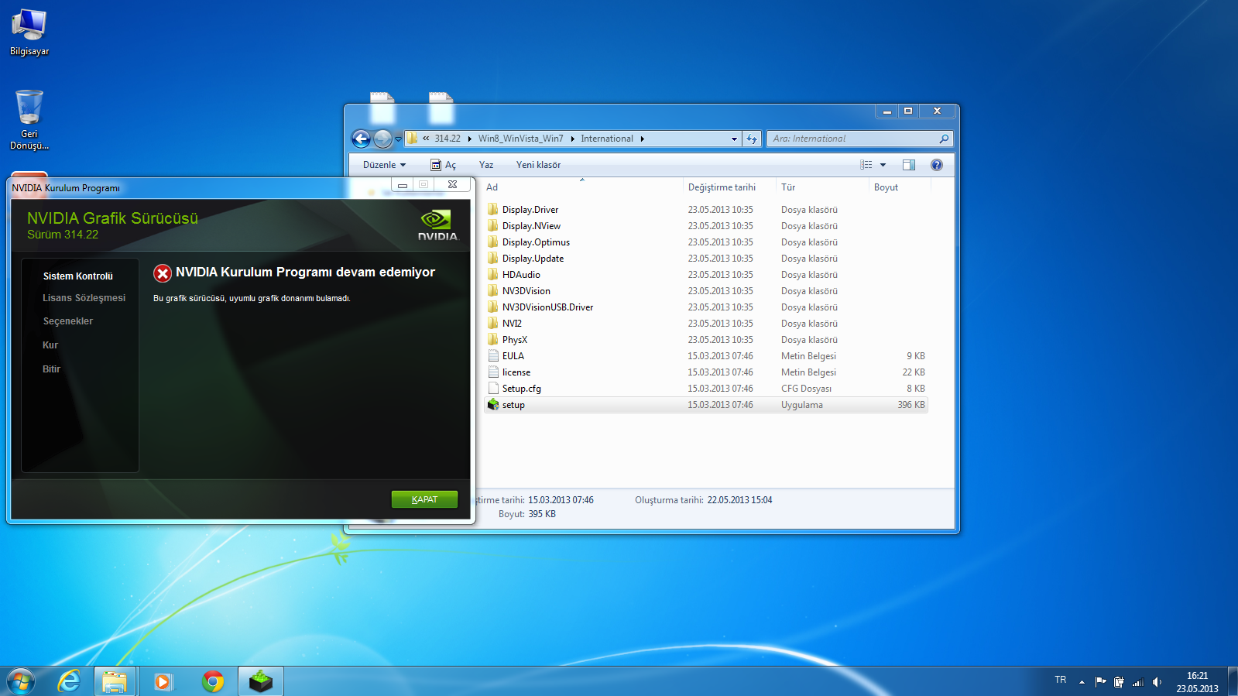Click the KAPAT button in NVIDIA installer

point(424,499)
